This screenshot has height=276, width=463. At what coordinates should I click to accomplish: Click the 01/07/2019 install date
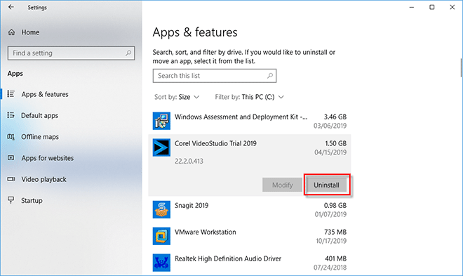coord(330,214)
